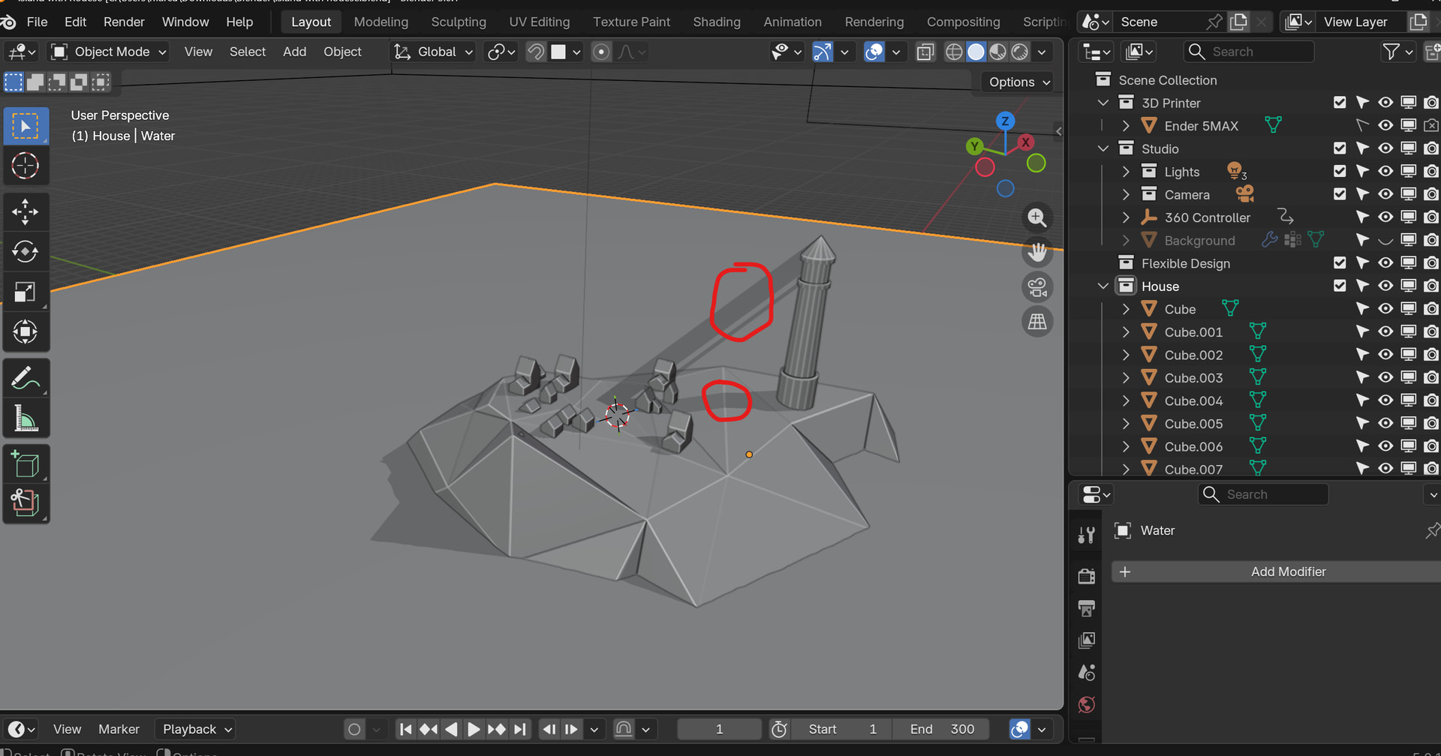Click the 3D Cursor tool
The width and height of the screenshot is (1441, 756).
[26, 166]
